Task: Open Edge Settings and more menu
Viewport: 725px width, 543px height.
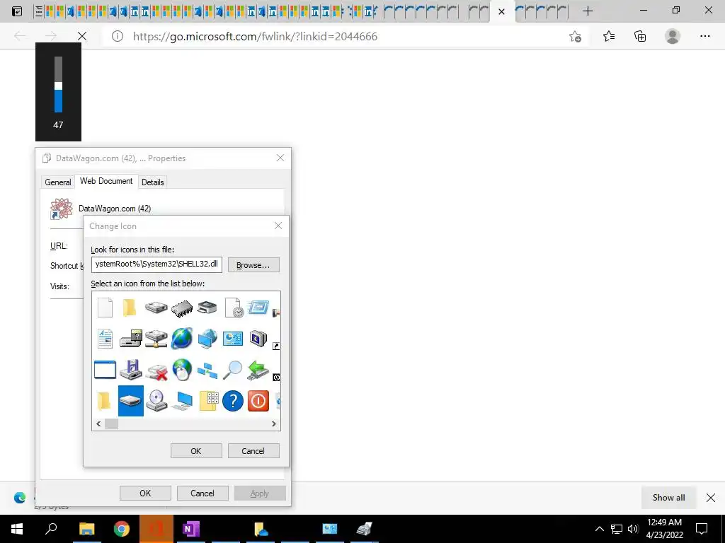Action: (704, 36)
